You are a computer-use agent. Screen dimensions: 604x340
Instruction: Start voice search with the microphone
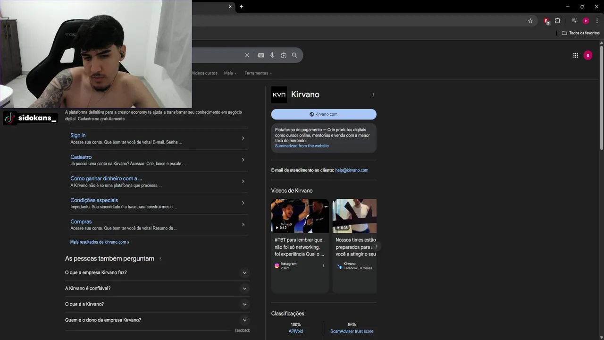point(272,55)
